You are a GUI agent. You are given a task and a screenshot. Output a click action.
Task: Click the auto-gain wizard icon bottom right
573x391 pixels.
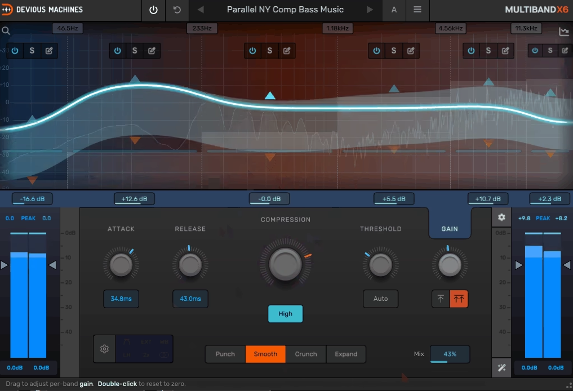[501, 367]
